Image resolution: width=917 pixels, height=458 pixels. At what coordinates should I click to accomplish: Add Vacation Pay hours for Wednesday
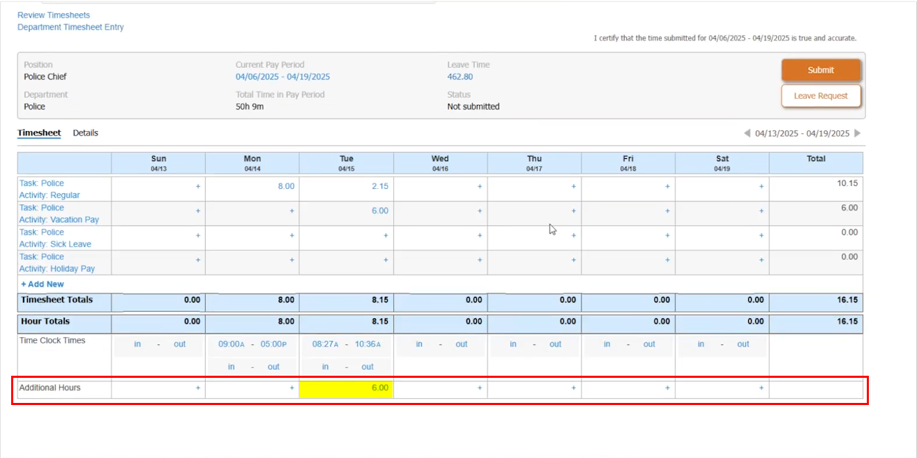click(480, 211)
